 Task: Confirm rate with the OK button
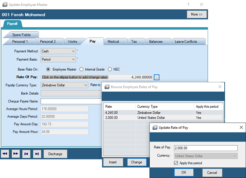tap(184, 172)
